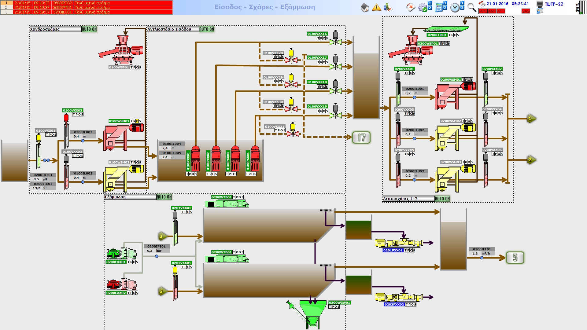This screenshot has width=587, height=330.
Task: Click the first aid maintenance icon
Action: pos(411,7)
